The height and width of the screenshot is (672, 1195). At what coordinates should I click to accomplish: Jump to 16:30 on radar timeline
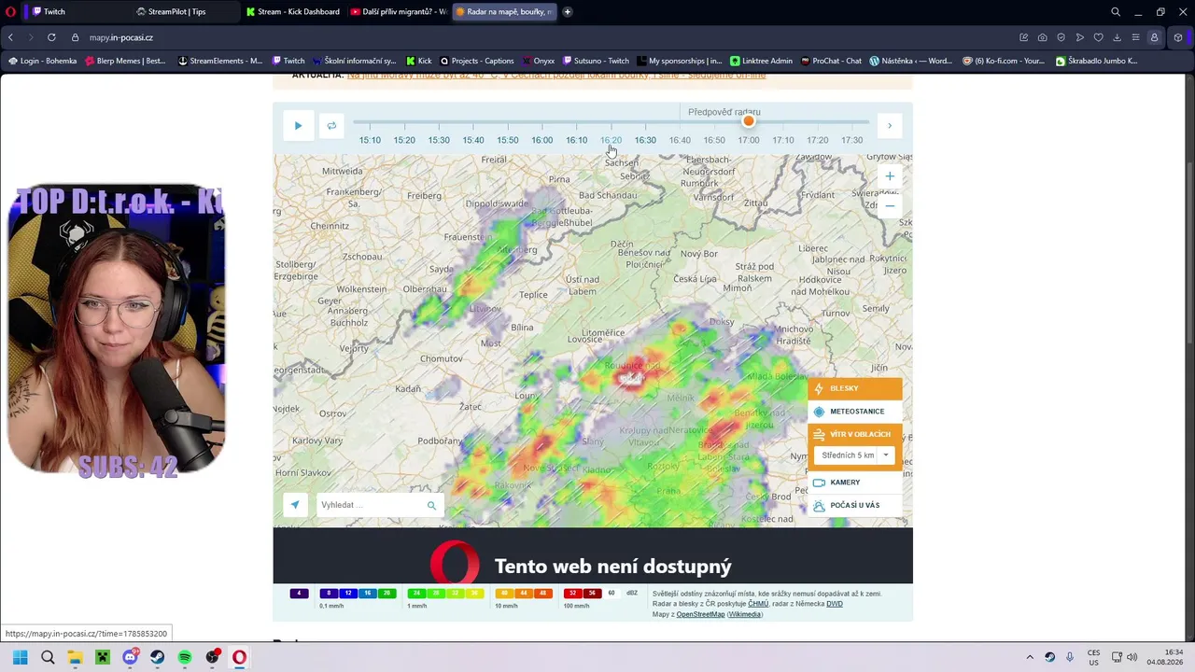click(645, 140)
